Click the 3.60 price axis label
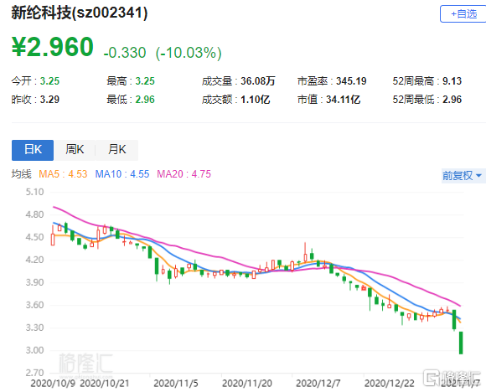The height and width of the screenshot is (392, 486). (34, 305)
